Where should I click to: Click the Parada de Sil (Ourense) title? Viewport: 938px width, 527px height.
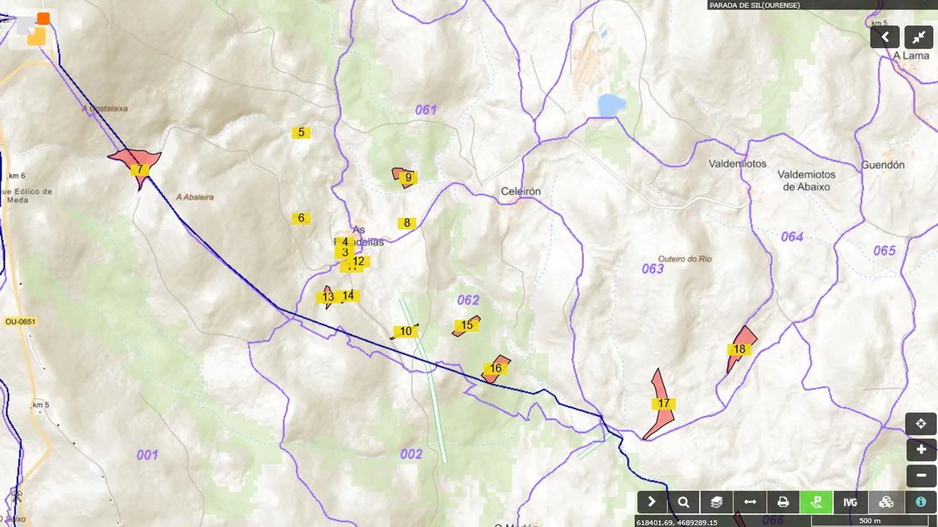coord(754,5)
